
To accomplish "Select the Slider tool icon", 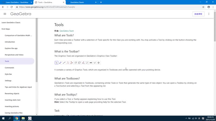I will [x=95, y=63].
